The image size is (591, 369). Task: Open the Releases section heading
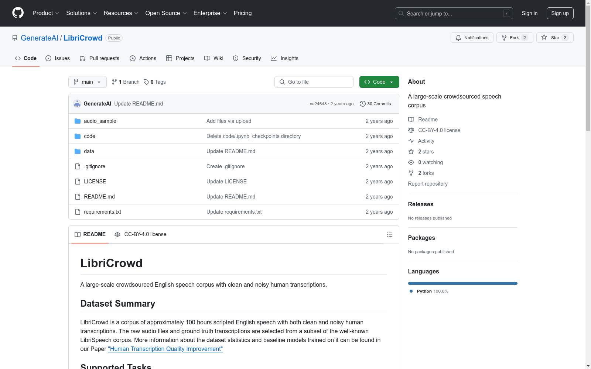coord(421,204)
